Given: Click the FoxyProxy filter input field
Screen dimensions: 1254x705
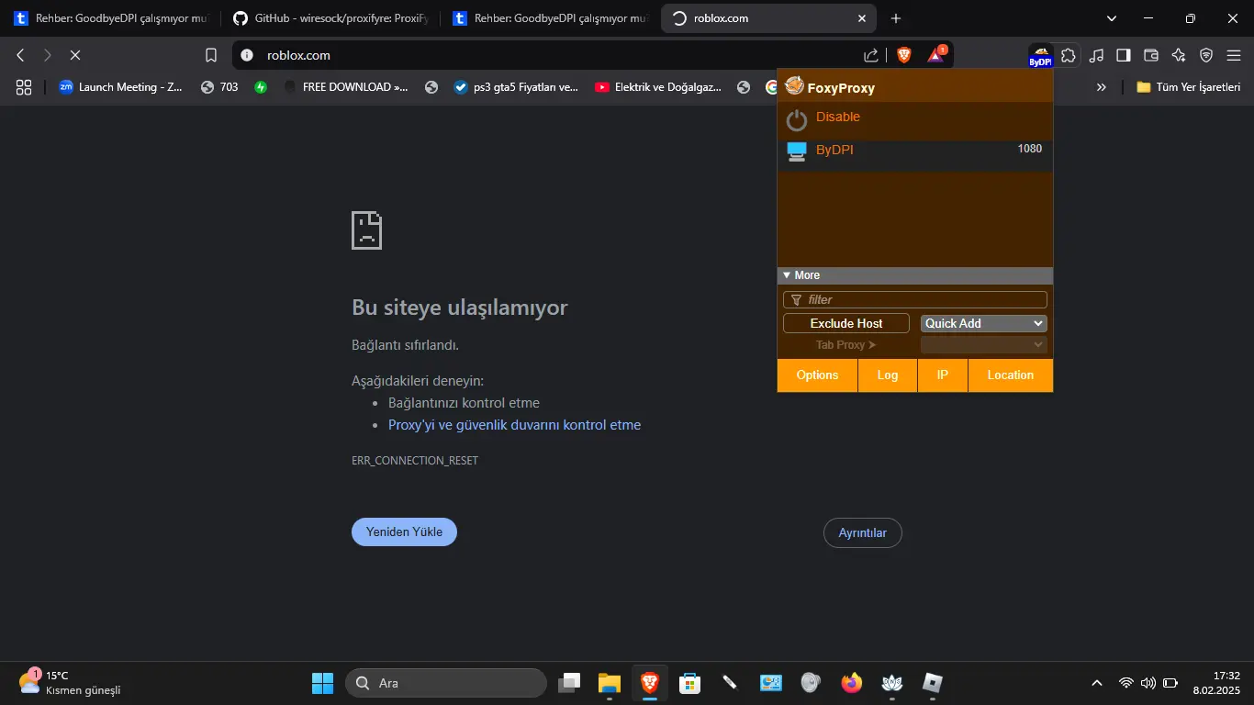Looking at the screenshot, I should pyautogui.click(x=915, y=299).
